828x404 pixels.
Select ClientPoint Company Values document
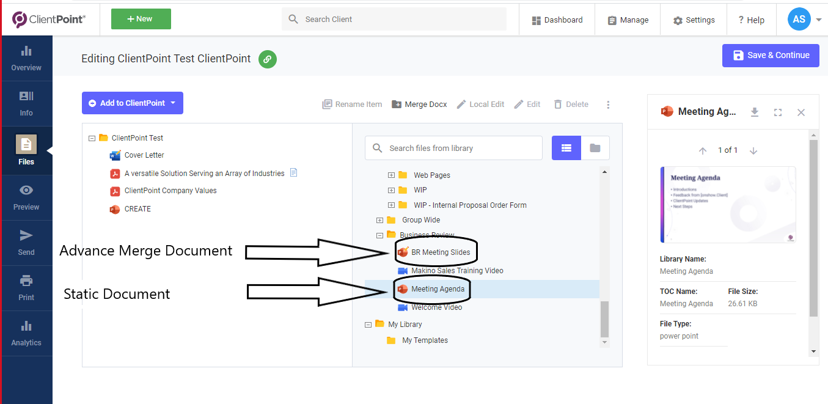click(170, 191)
